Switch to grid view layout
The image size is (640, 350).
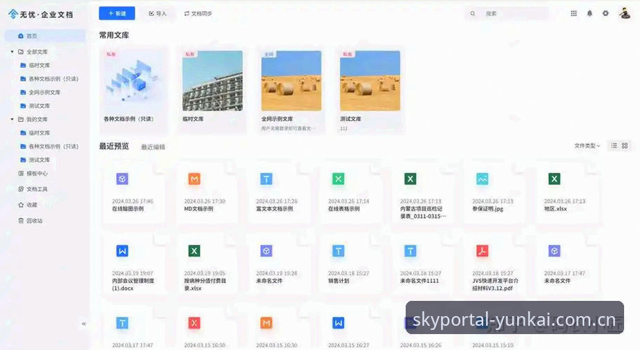625,145
